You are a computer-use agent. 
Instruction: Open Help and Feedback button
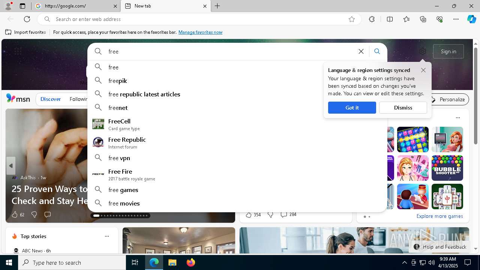pos(440,247)
